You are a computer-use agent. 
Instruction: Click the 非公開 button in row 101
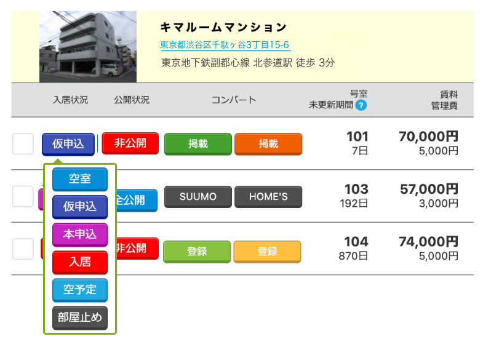(x=130, y=143)
